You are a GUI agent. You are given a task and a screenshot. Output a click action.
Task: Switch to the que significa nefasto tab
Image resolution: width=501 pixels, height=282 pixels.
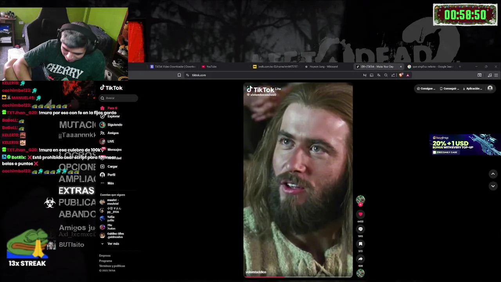pyautogui.click(x=430, y=67)
